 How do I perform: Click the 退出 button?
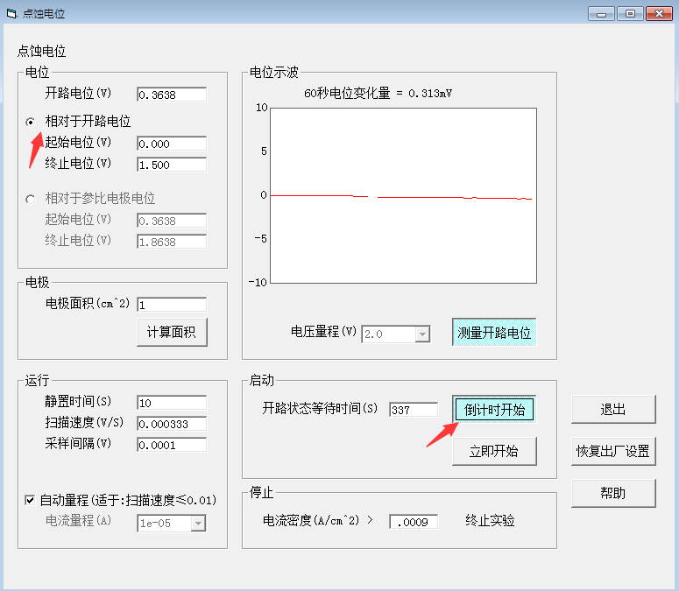612,410
